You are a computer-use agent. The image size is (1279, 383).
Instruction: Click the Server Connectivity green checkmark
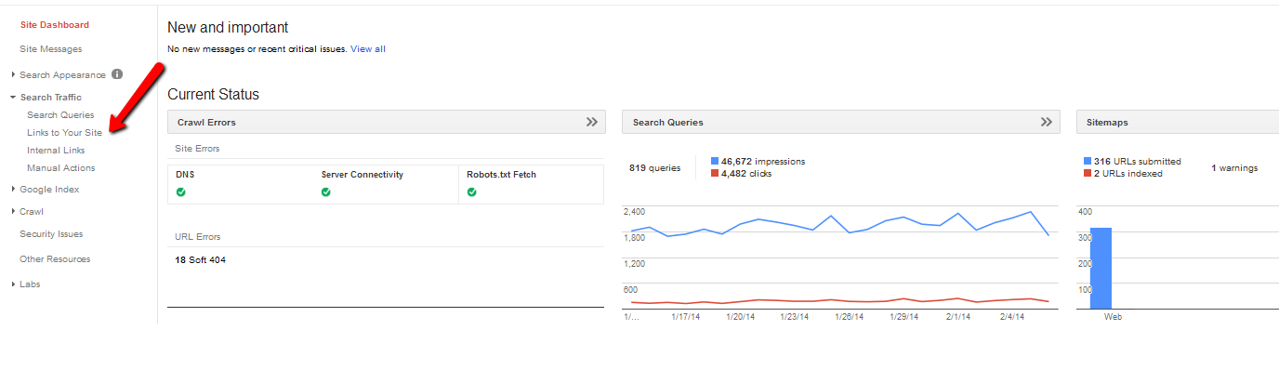pyautogui.click(x=326, y=192)
